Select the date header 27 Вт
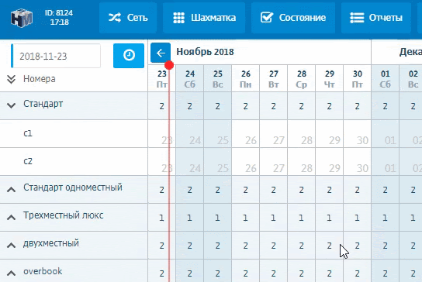Viewport: 422px width, 282px height. (273, 78)
